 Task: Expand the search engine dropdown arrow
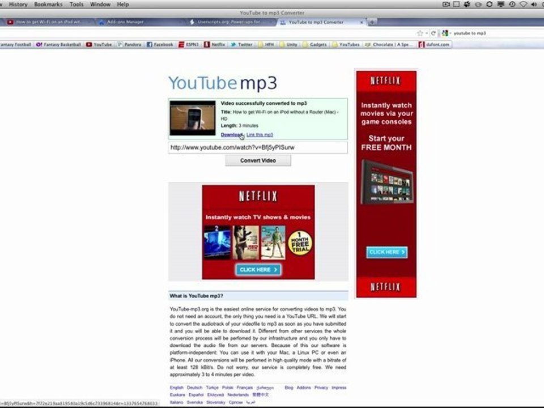pos(450,33)
